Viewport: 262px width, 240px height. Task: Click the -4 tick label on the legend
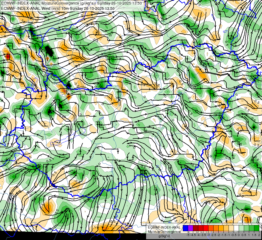pos(198,235)
